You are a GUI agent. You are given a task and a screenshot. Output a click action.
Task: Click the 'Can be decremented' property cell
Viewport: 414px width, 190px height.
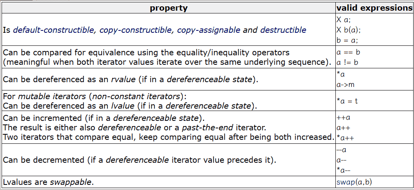(x=169, y=160)
